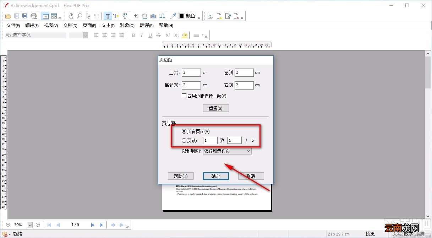Open the 限制到 even and odd pages dropdown

(x=227, y=151)
